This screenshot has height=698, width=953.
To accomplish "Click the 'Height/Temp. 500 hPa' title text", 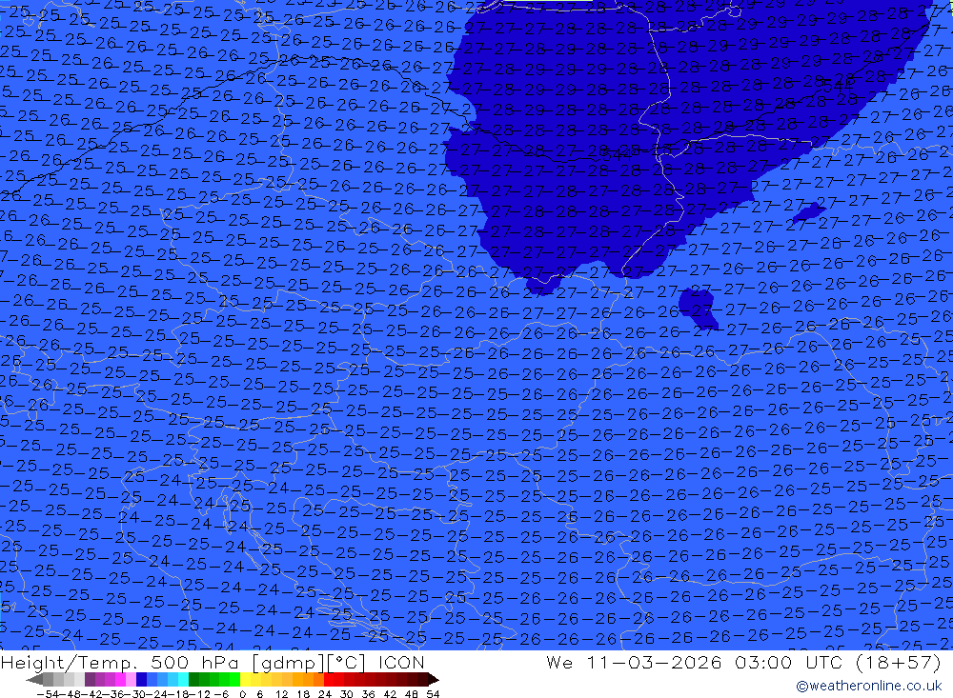I will [x=120, y=663].
